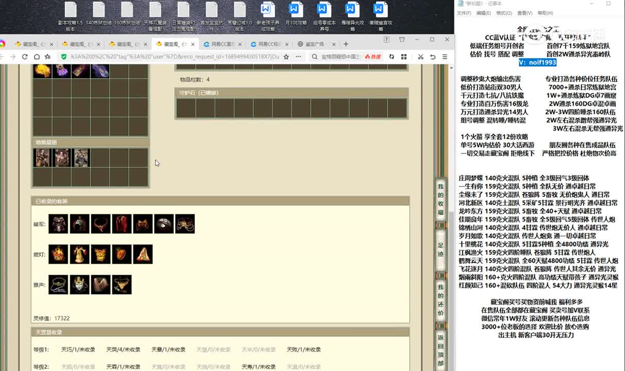Switch to the third 藏宝阁 tab
The width and height of the screenshot is (625, 371).
click(127, 44)
